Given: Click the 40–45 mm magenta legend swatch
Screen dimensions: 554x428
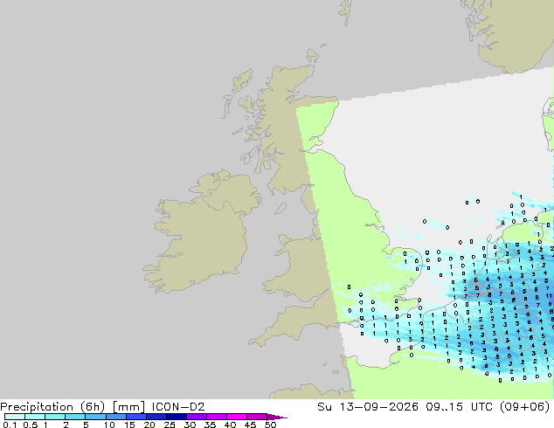Looking at the screenshot, I should (237, 417).
